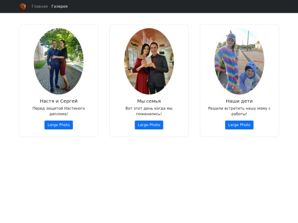Click caption Решили встретить нашу маму с работы!

(x=240, y=111)
